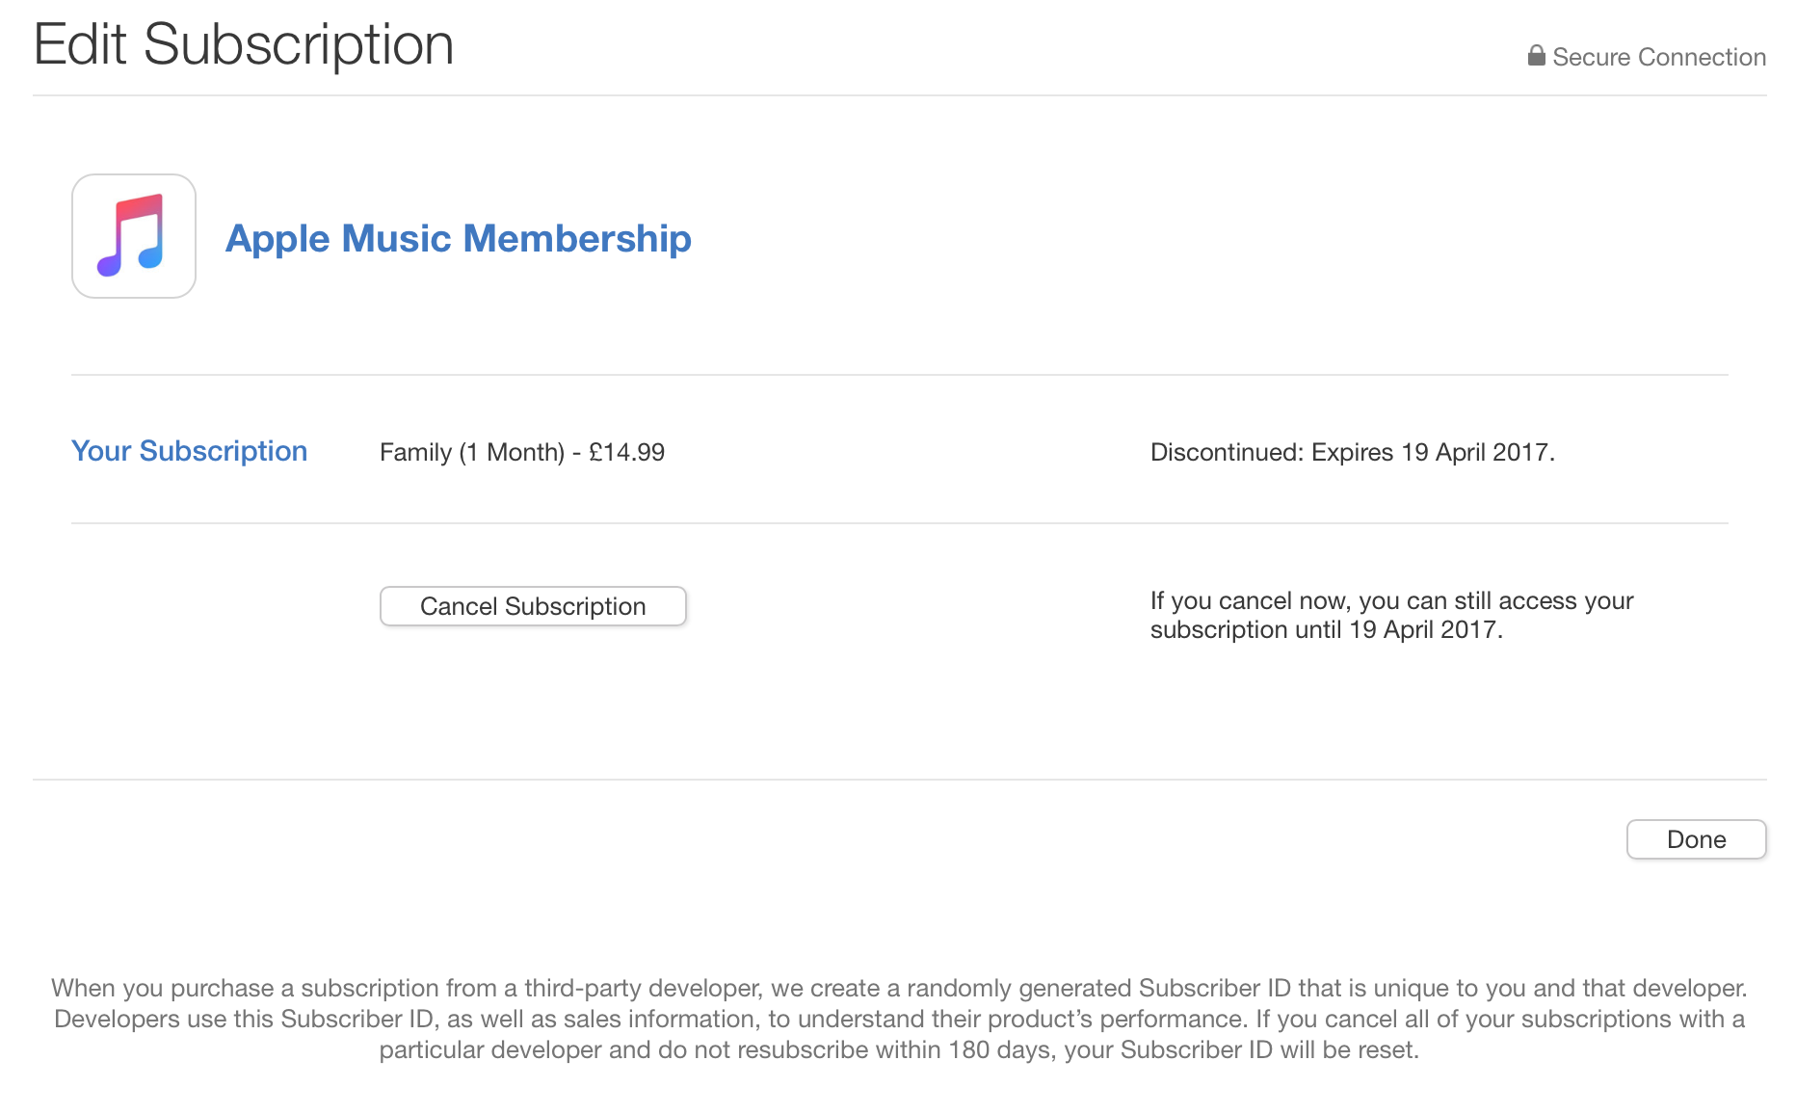Click footer line starting "Developers use this"

click(898, 1019)
